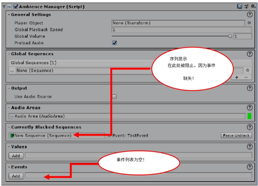The height and width of the screenshot is (186, 258).
Task: Click the Global Playback Speed label
Action: (x=39, y=30)
